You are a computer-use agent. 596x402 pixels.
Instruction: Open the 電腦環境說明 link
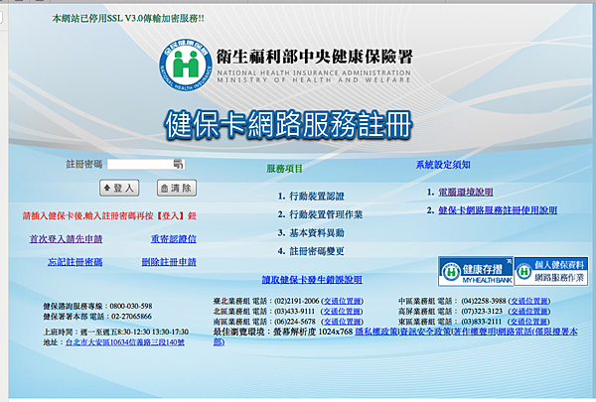click(x=466, y=193)
